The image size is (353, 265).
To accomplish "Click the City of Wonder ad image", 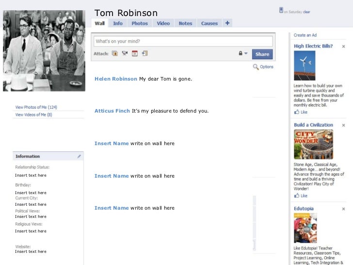I will coord(313,145).
